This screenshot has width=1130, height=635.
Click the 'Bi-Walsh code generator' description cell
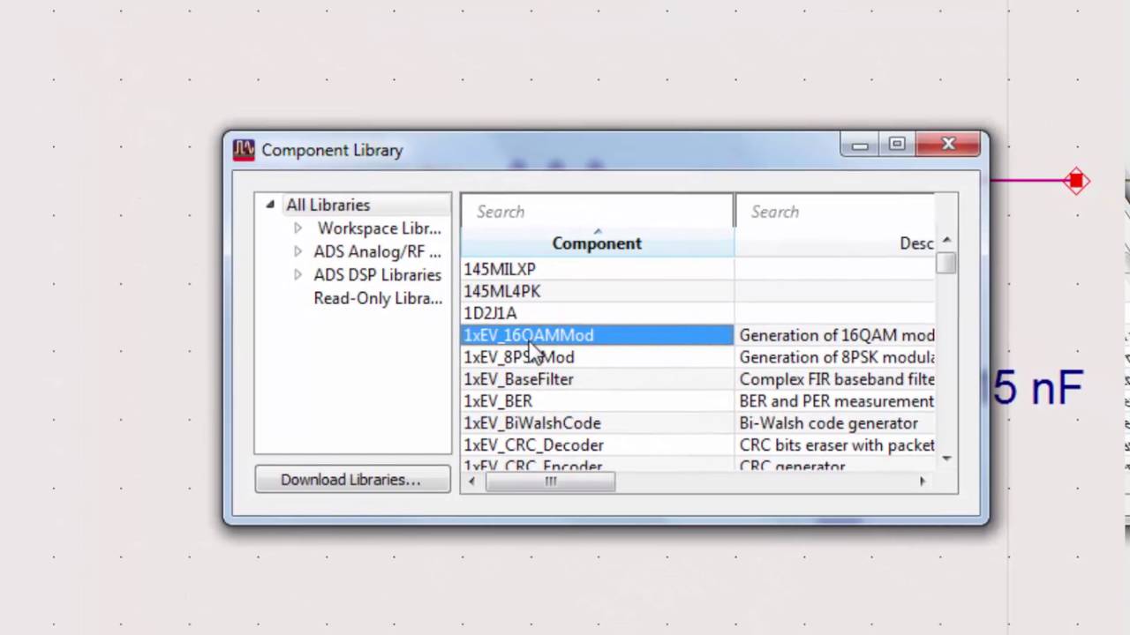click(835, 423)
